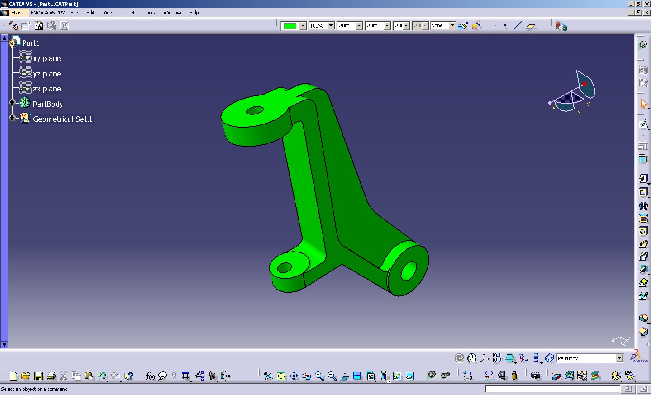The width and height of the screenshot is (651, 395).
Task: Open the Help menu
Action: click(194, 13)
